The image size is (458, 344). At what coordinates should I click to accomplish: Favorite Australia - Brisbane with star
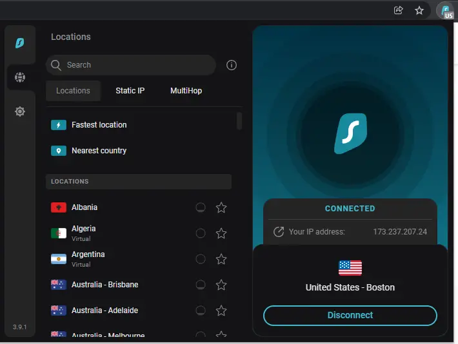click(221, 285)
